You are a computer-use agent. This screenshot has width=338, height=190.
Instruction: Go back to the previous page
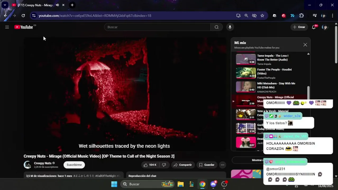6,16
